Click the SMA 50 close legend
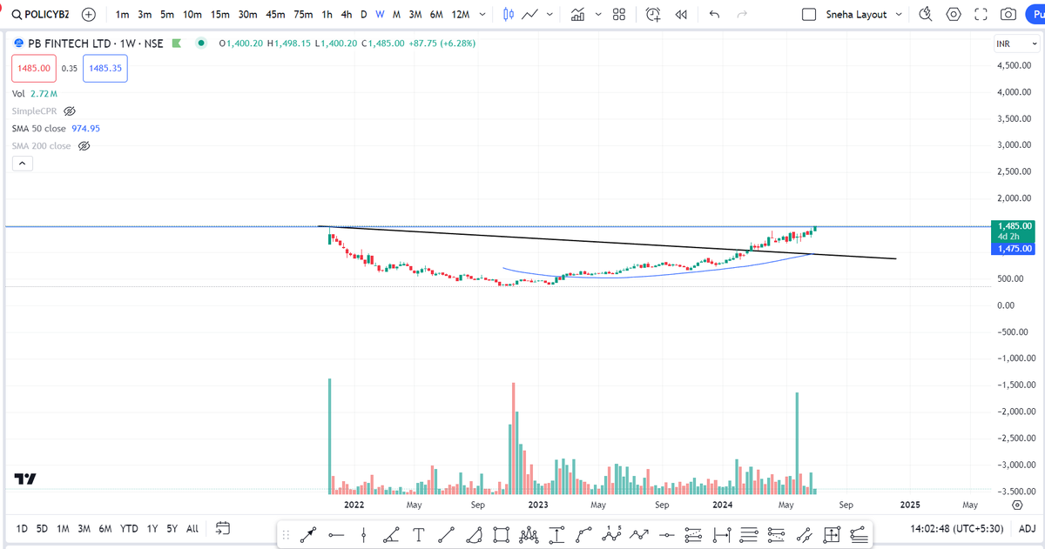 point(57,128)
